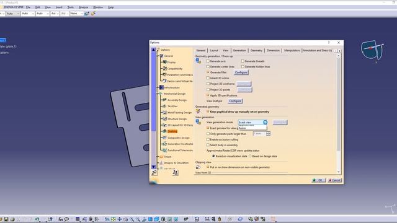Enable Generate hidden lines checkbox
397x223 pixels.
[243, 66]
